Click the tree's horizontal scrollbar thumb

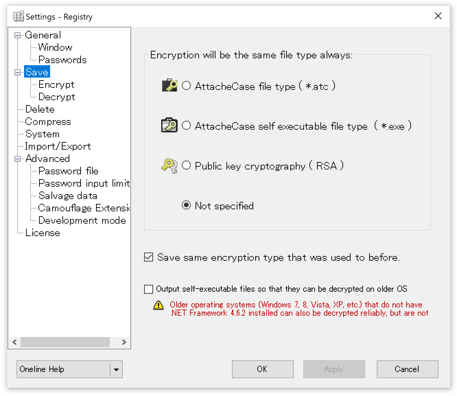(x=65, y=342)
